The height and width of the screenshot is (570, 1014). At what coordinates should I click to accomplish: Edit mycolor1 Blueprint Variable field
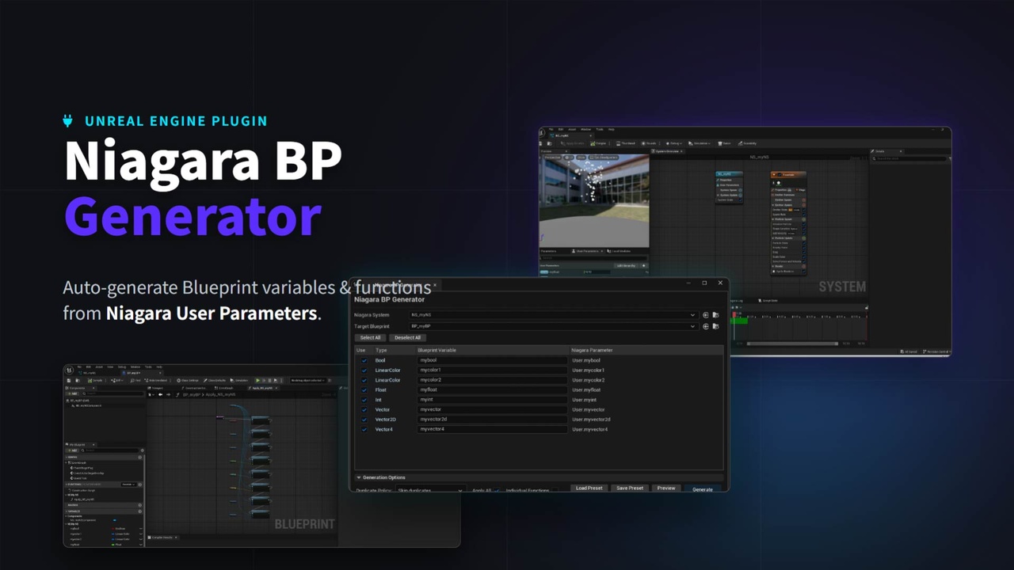coord(492,370)
